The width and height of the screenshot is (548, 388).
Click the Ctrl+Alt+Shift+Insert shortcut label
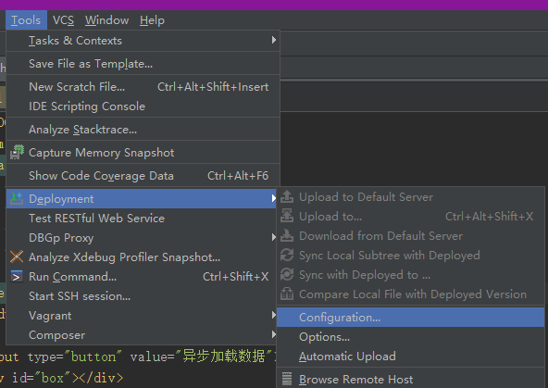pyautogui.click(x=213, y=87)
